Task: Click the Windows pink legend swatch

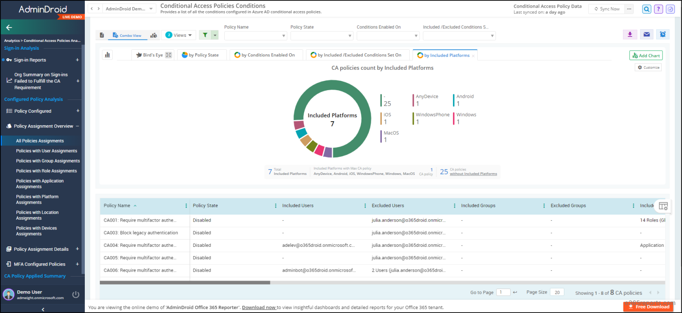Action: (454, 118)
